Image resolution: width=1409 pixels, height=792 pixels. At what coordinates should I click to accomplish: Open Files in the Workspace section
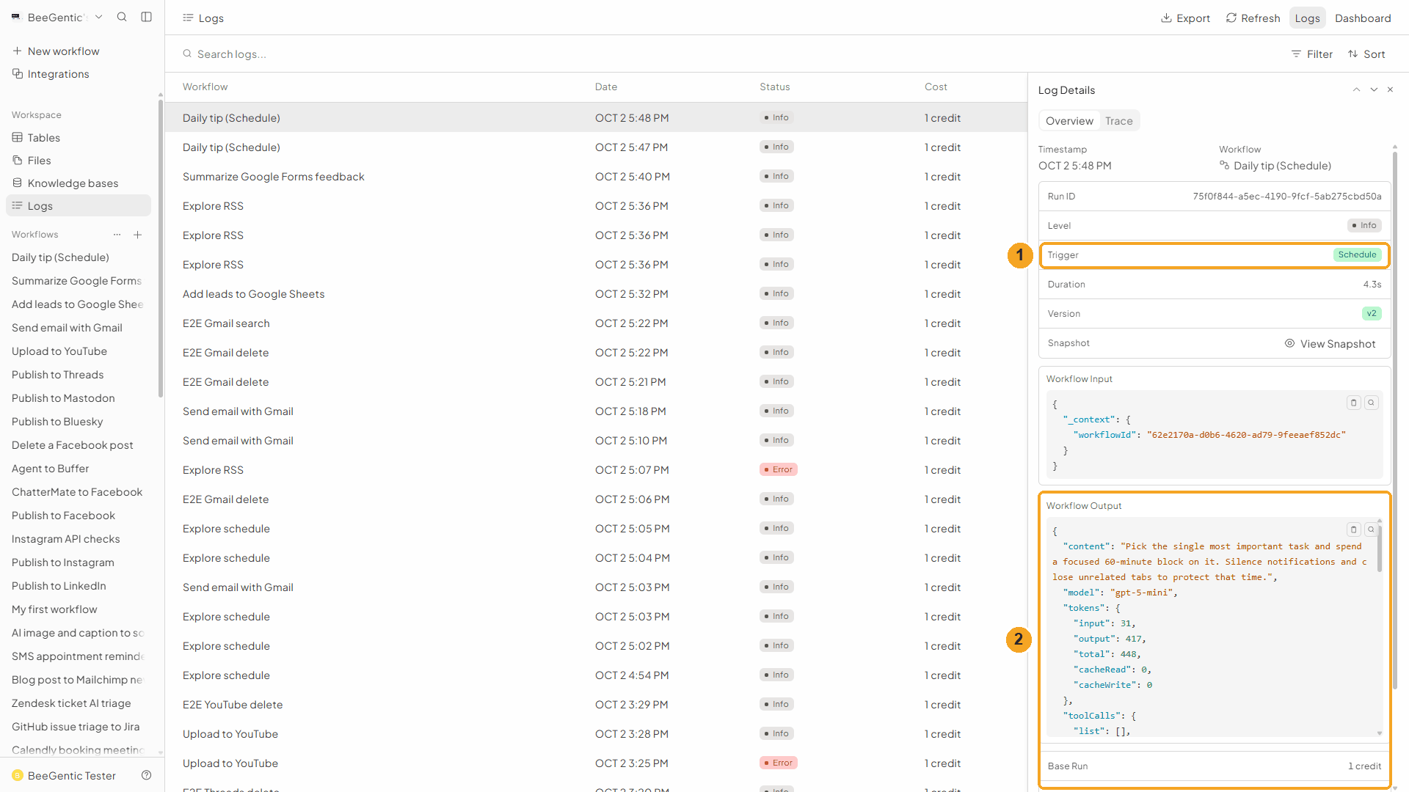click(x=32, y=161)
